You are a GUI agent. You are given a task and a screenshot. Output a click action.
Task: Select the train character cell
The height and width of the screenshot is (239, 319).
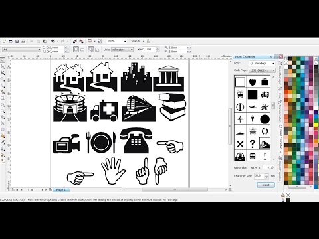pos(265,143)
